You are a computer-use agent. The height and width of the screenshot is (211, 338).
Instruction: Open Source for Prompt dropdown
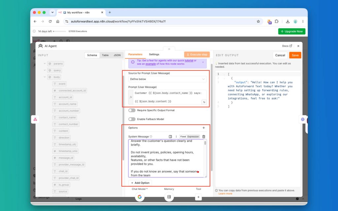click(x=167, y=79)
